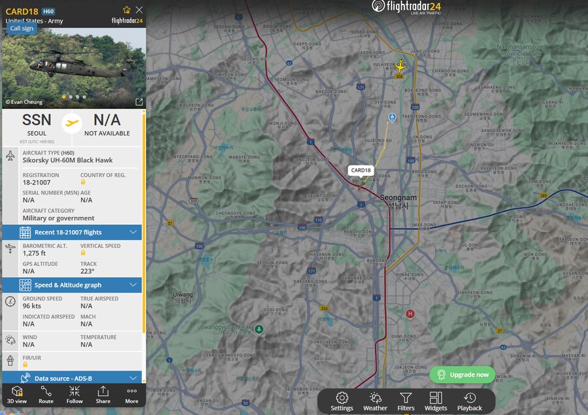
Task: Click the H60 aircraft type badge
Action: click(x=48, y=11)
